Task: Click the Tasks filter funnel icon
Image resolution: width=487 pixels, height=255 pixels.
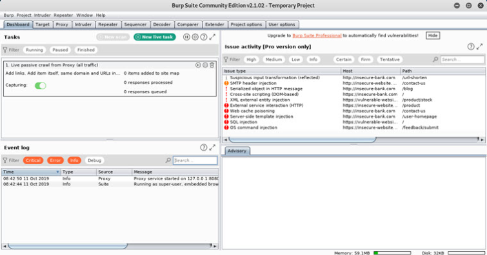Action: 5,50
